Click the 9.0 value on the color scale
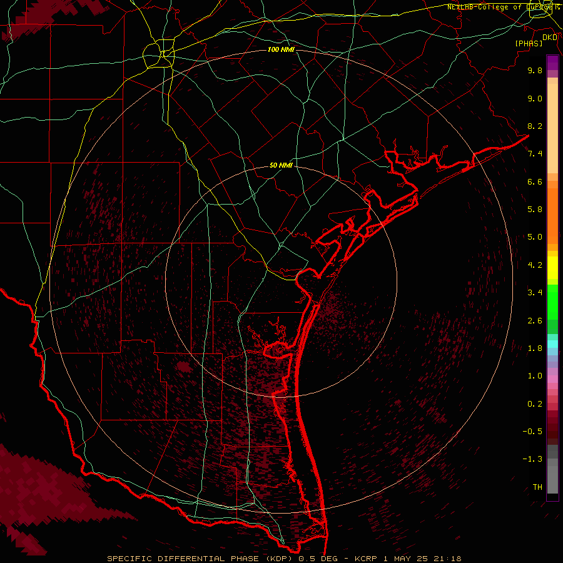This screenshot has width=563, height=563. (535, 98)
